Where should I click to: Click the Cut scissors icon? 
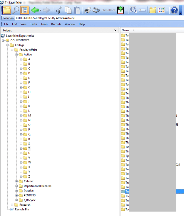(x=59, y=10)
